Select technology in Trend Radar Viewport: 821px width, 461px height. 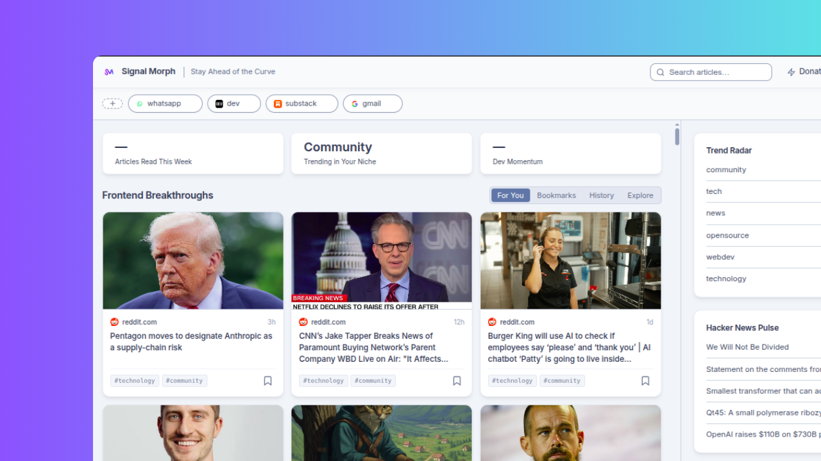point(726,279)
